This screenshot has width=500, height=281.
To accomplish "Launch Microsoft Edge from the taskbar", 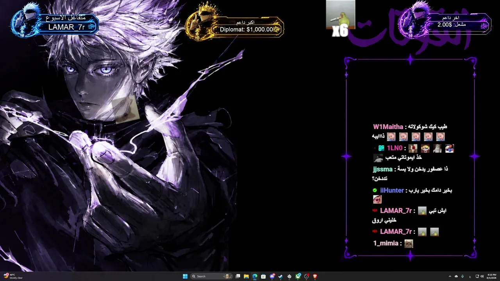I will [255, 276].
